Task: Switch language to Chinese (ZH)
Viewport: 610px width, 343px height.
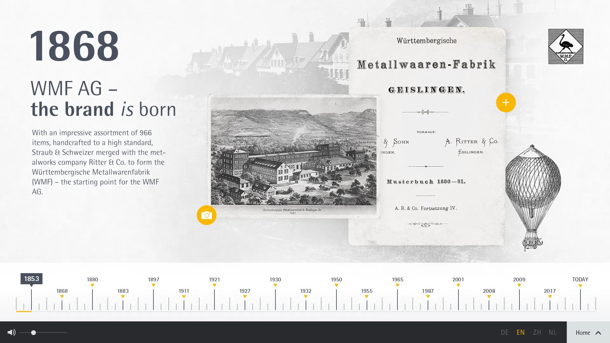Action: click(x=537, y=333)
